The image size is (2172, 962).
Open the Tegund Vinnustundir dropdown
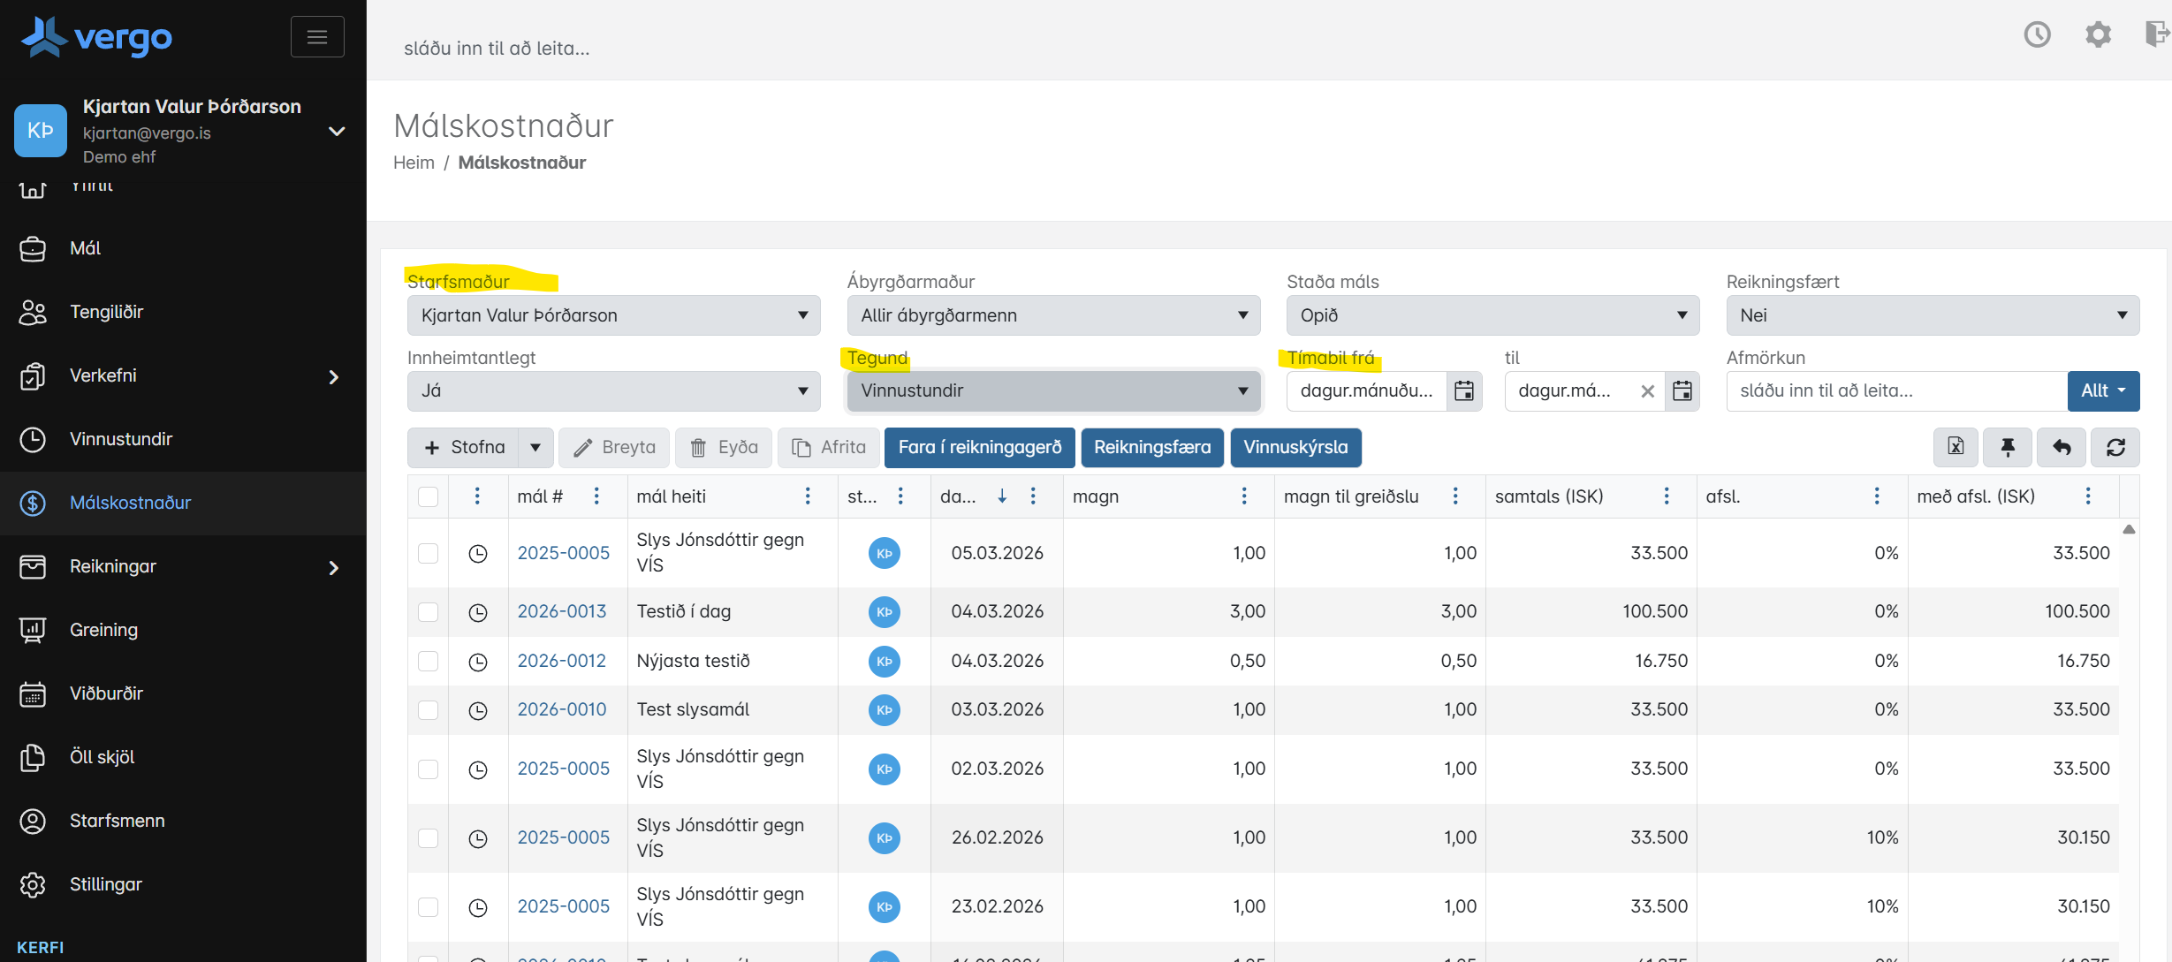pos(1053,390)
